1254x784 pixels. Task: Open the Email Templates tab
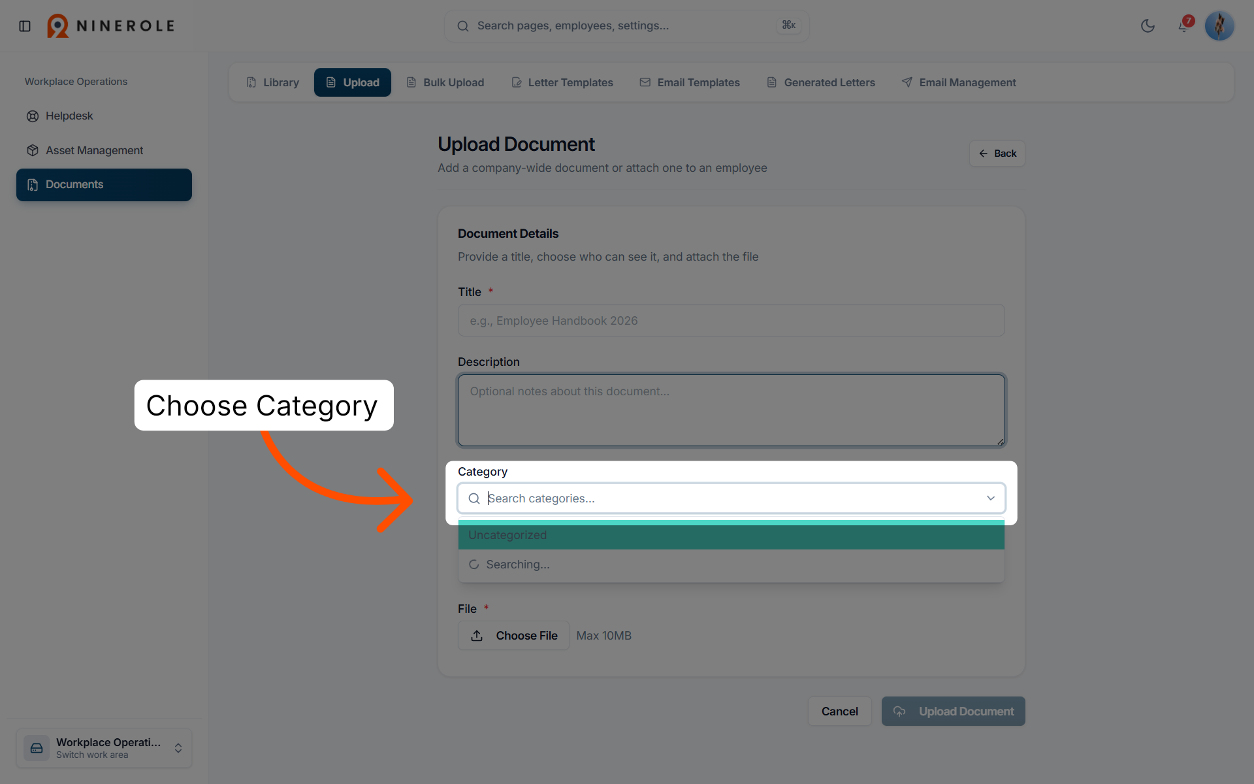point(690,82)
